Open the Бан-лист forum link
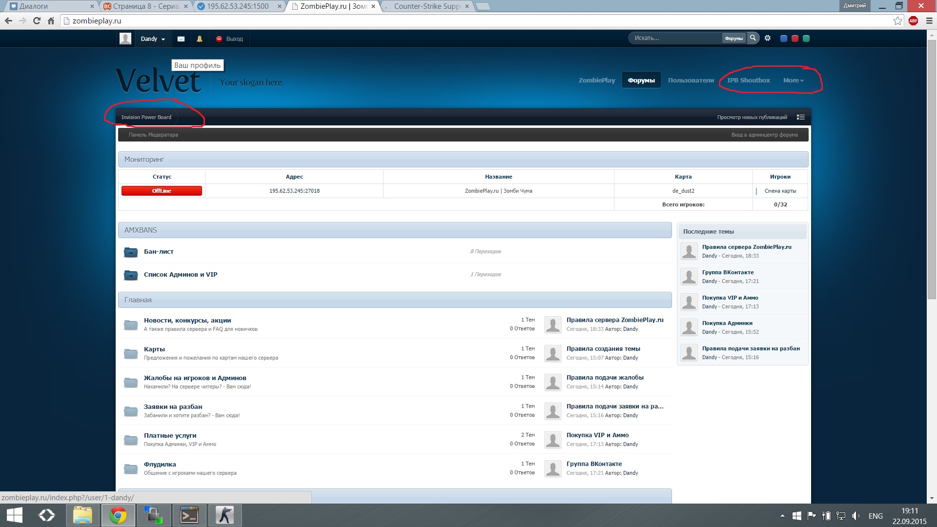This screenshot has height=527, width=937. click(x=159, y=252)
